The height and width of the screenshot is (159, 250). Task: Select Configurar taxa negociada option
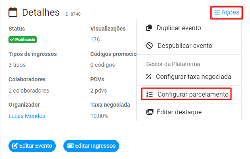coord(189,76)
